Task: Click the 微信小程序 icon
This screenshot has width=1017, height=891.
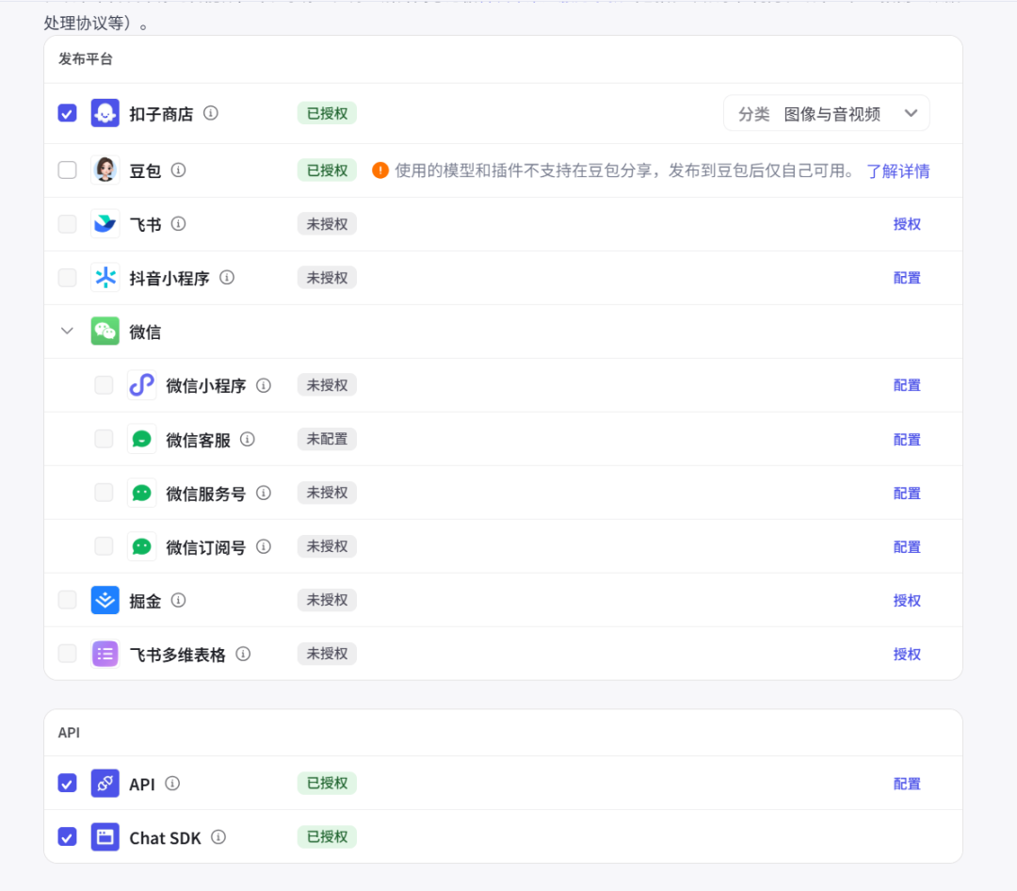Action: [141, 385]
